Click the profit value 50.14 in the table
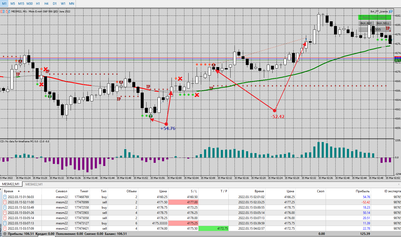 point(366,213)
